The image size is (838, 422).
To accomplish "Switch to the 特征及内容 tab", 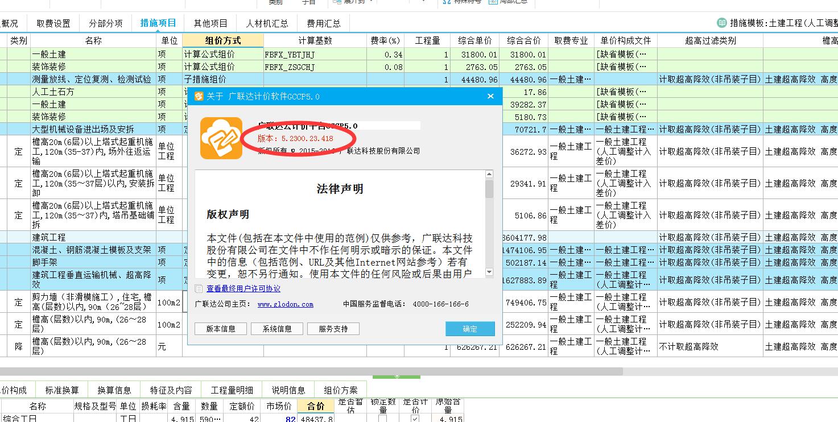I will [x=171, y=390].
